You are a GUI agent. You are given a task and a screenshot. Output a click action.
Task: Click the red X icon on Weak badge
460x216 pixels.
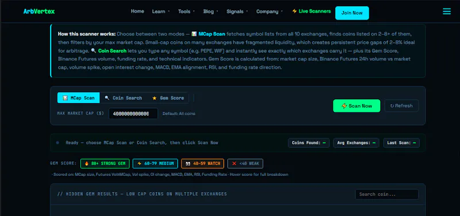pos(234,163)
